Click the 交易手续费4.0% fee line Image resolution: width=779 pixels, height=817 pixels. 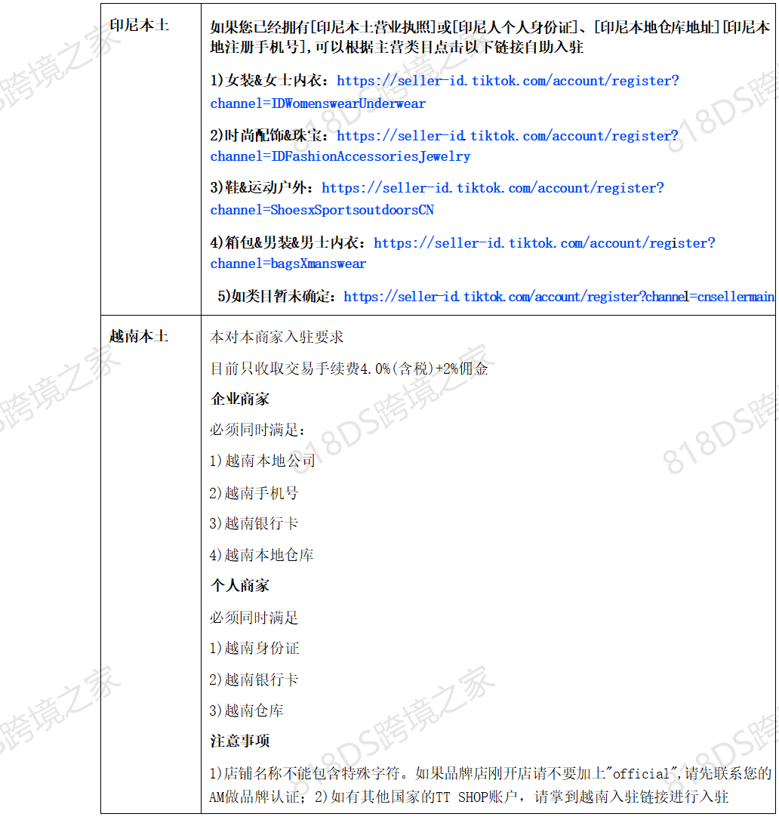349,368
